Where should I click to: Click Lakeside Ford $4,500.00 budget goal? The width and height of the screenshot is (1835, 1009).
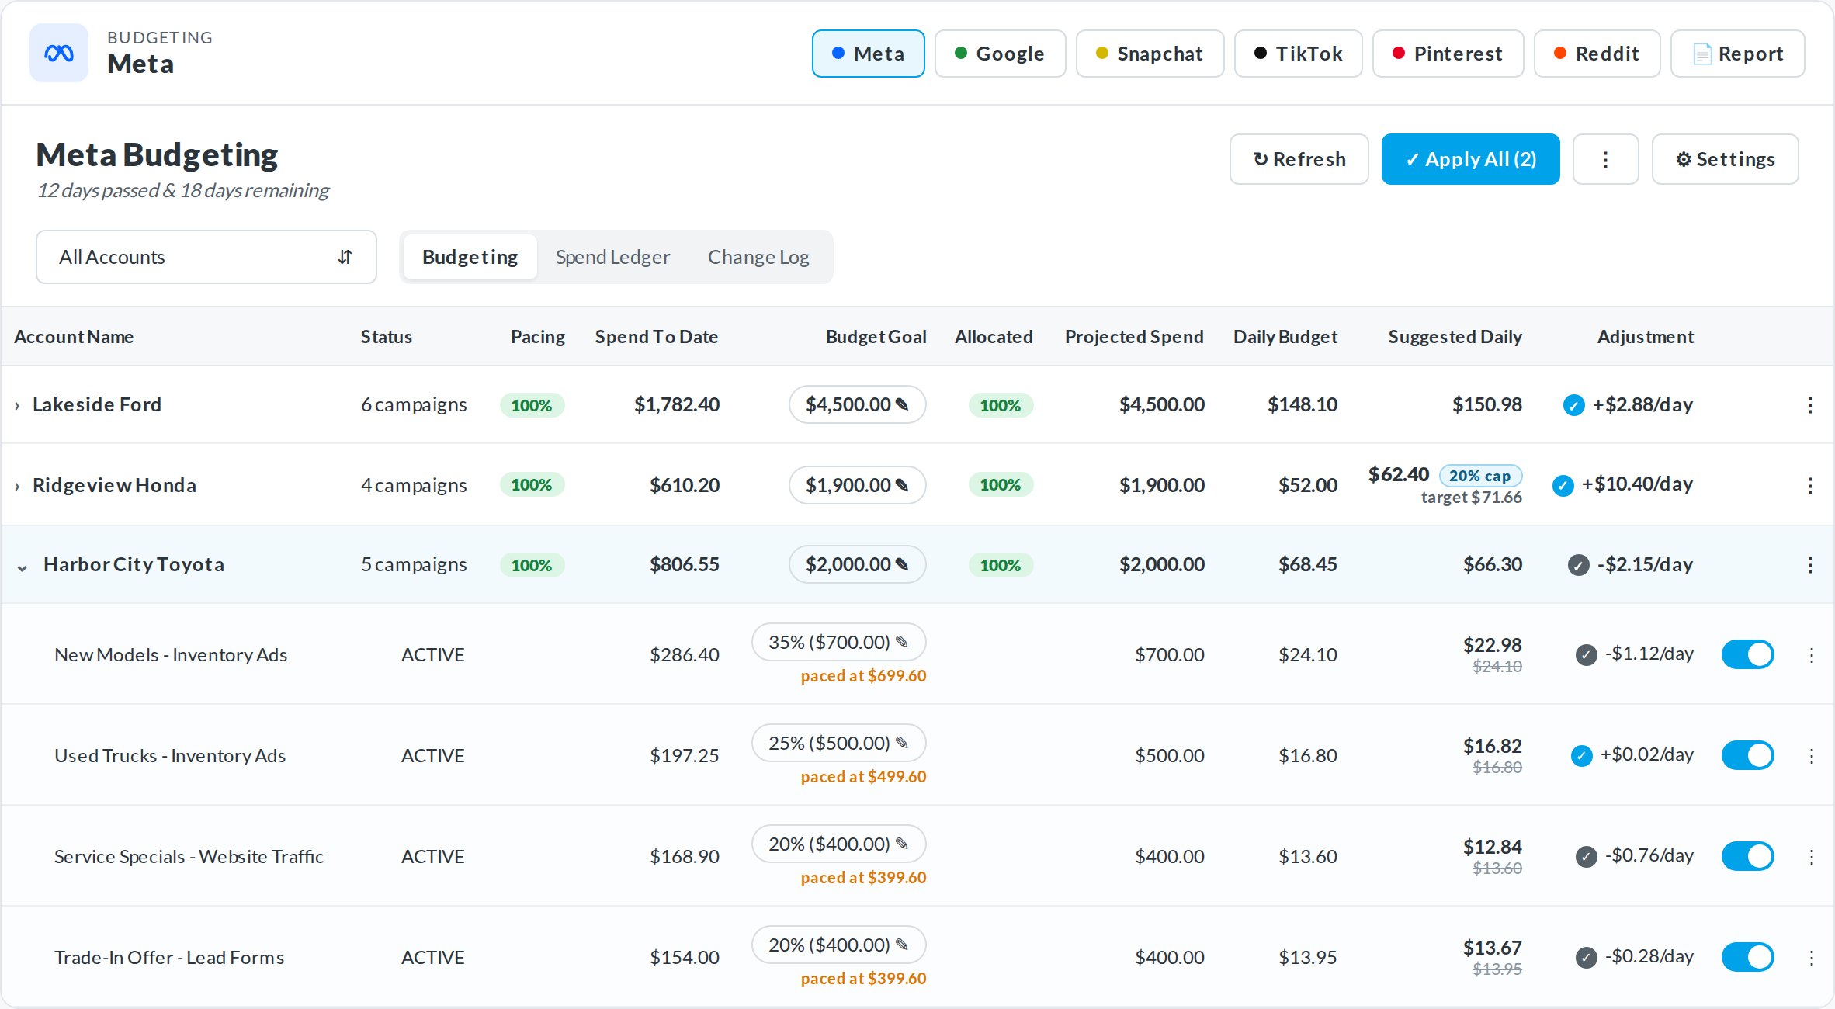[x=857, y=404]
